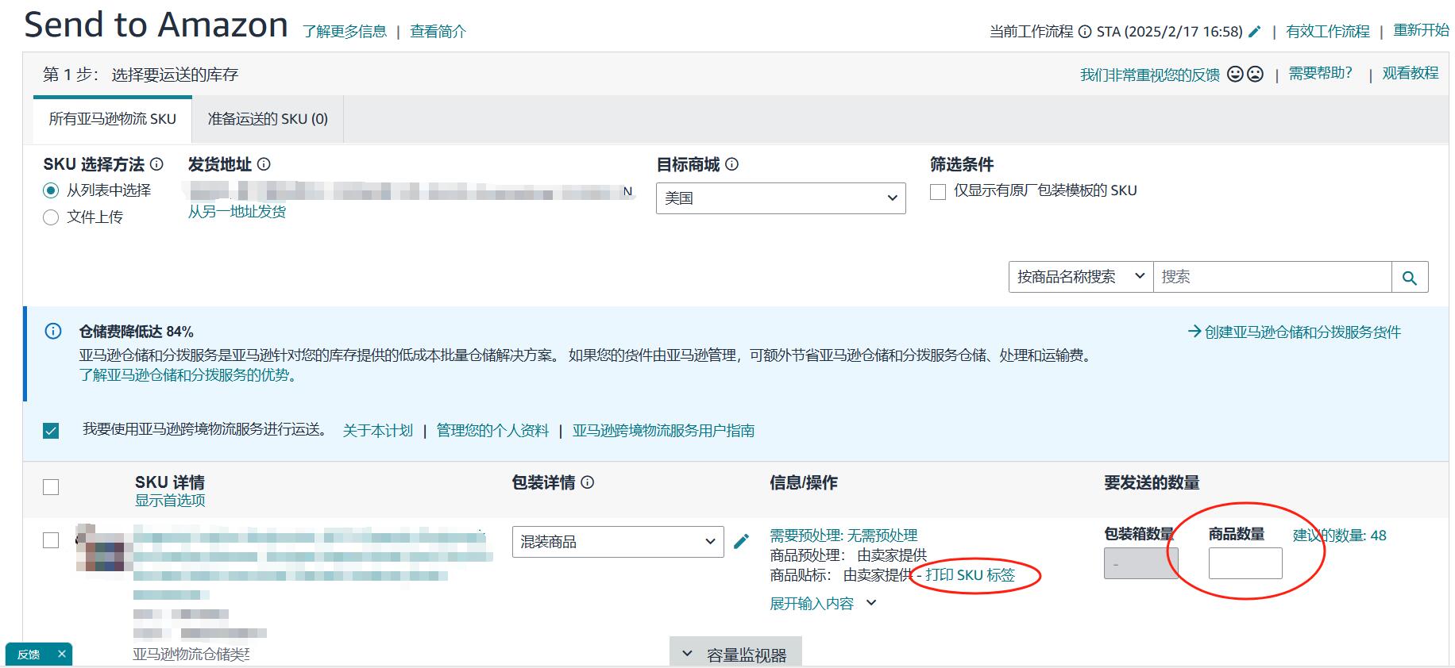This screenshot has height=668, width=1455.
Task: Switch to 所有亚马逊物流 SKU tab
Action: (x=113, y=119)
